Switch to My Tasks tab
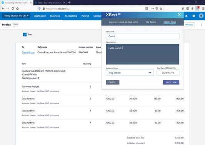 click(151, 22)
